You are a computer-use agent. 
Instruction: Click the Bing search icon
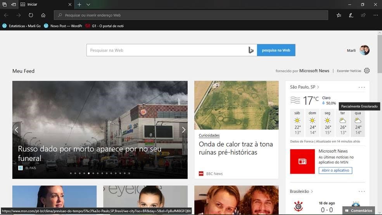[x=251, y=50]
